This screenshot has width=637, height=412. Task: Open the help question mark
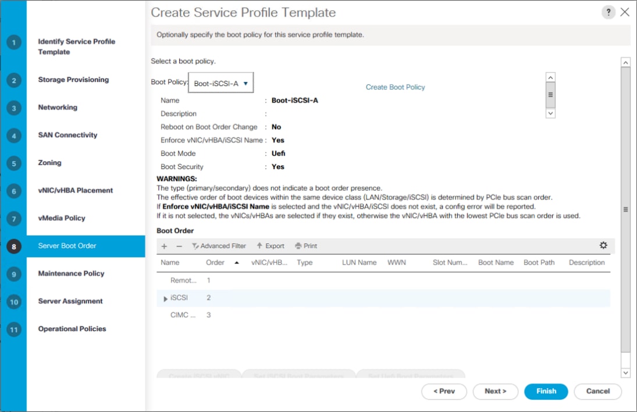(x=608, y=12)
